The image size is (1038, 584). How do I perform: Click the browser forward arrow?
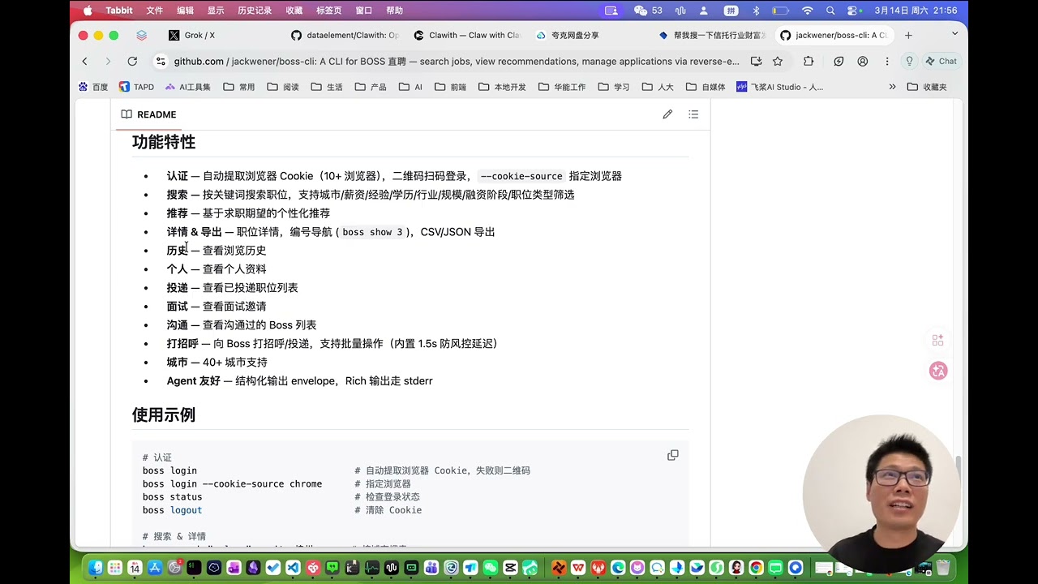coord(108,61)
